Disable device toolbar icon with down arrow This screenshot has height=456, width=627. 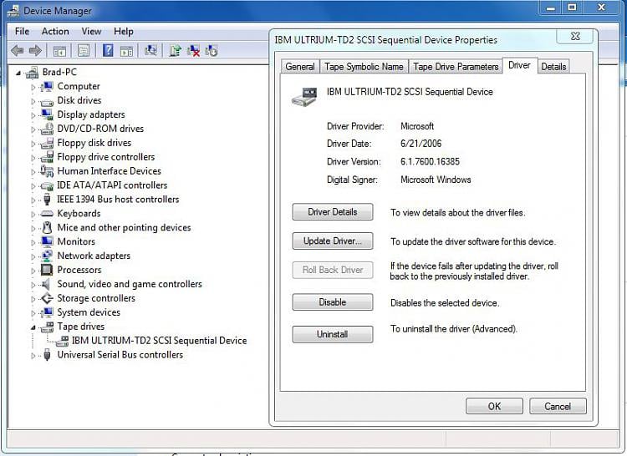click(x=212, y=51)
